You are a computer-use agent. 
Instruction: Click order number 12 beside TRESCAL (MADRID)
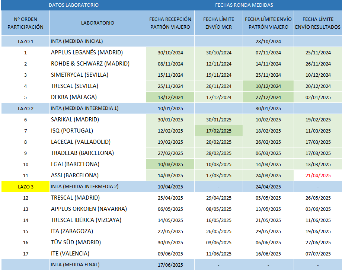26,198
